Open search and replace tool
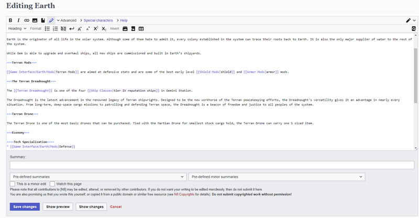 click(x=414, y=29)
